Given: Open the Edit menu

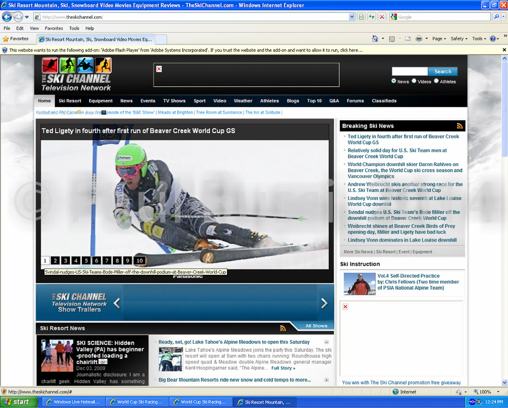Looking at the screenshot, I should [x=20, y=28].
